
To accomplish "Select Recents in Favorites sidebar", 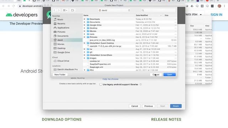I will [x=61, y=23].
